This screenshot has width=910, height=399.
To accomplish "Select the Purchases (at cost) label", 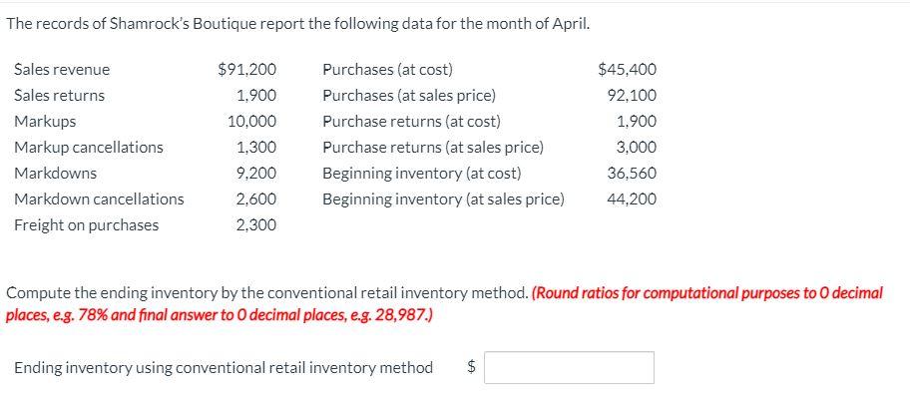I will point(388,70).
